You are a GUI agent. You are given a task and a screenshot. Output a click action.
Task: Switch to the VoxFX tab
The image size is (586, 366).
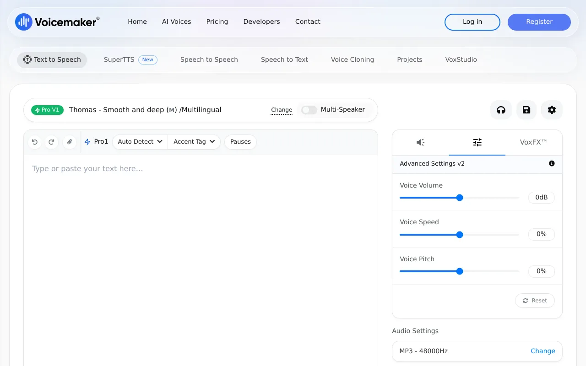coord(533,142)
